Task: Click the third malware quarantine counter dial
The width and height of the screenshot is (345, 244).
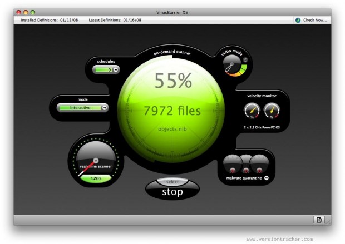Action: coord(259,165)
